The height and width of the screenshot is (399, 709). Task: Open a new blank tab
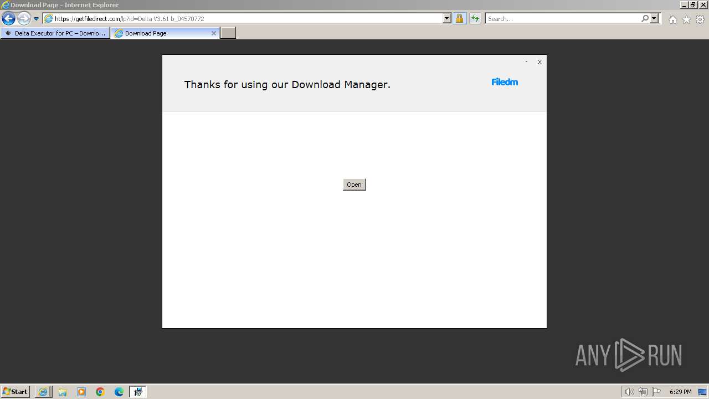(228, 33)
